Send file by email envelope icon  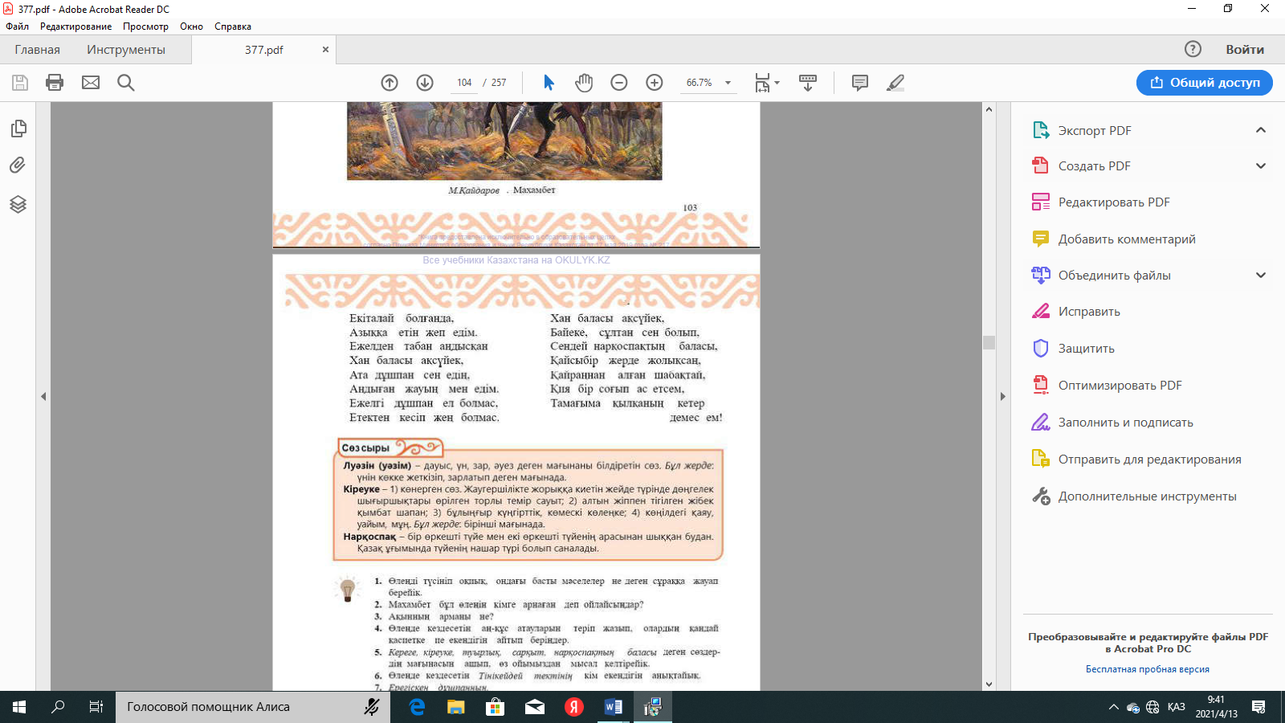(x=91, y=83)
